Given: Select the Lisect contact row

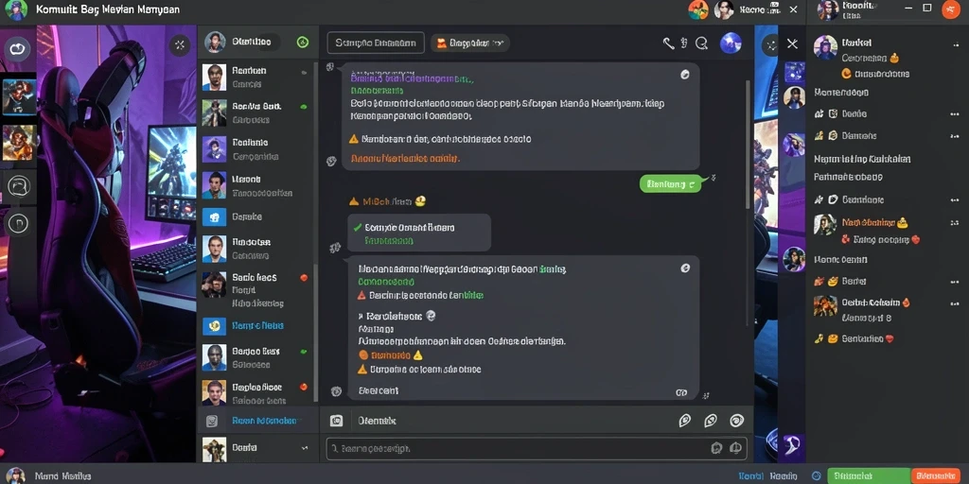Looking at the screenshot, I should (256, 185).
